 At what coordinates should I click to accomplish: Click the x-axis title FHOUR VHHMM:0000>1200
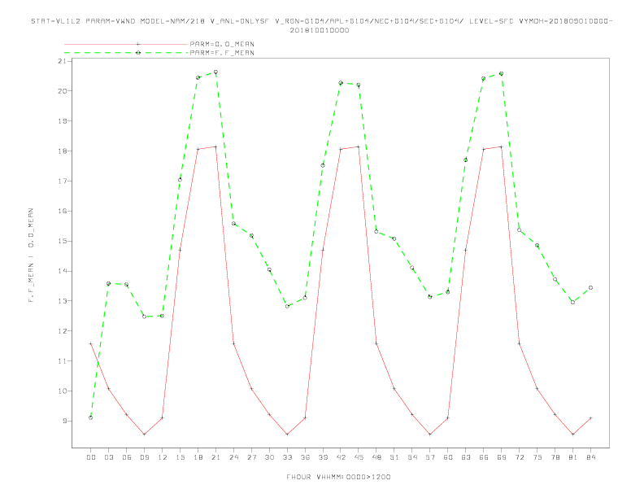(x=338, y=477)
